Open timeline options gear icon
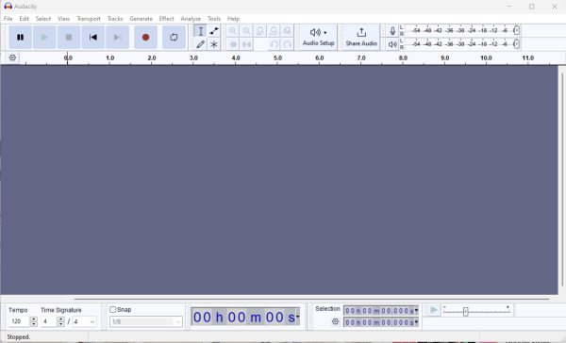 pos(12,57)
